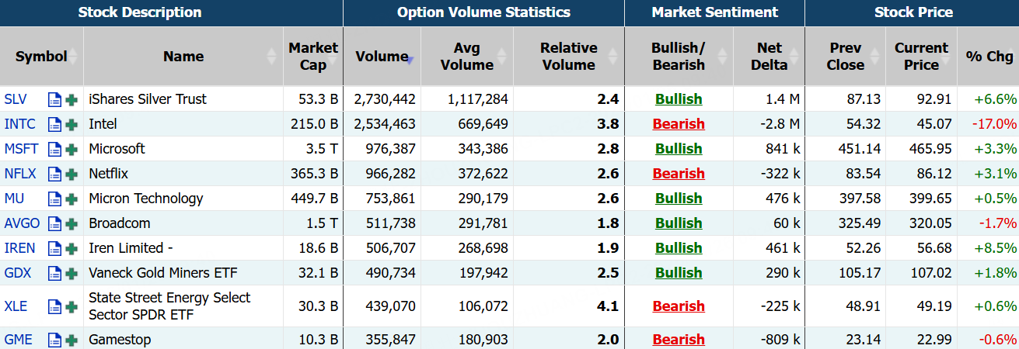Sort by the Net Delta column header

[x=769, y=57]
